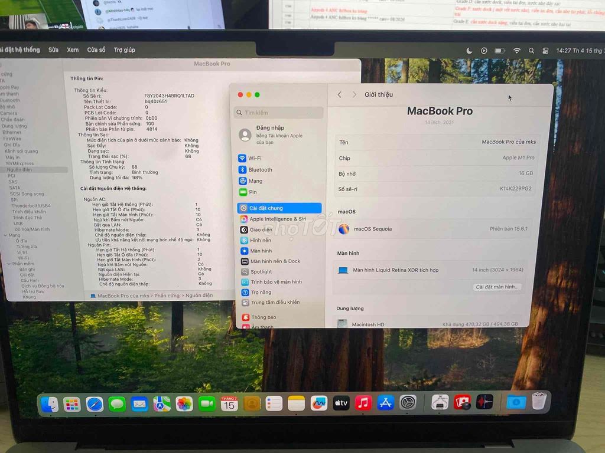The width and height of the screenshot is (605, 453).
Task: Click System Settings gear icon in Dock
Action: click(x=408, y=402)
